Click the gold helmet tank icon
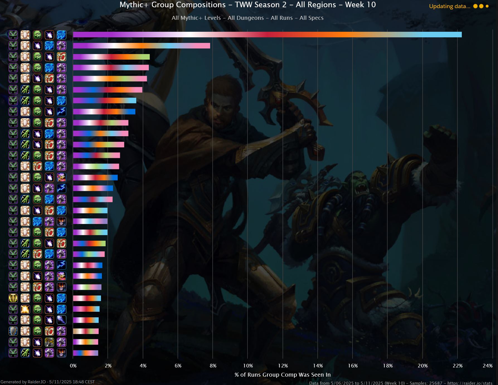 click(13, 298)
